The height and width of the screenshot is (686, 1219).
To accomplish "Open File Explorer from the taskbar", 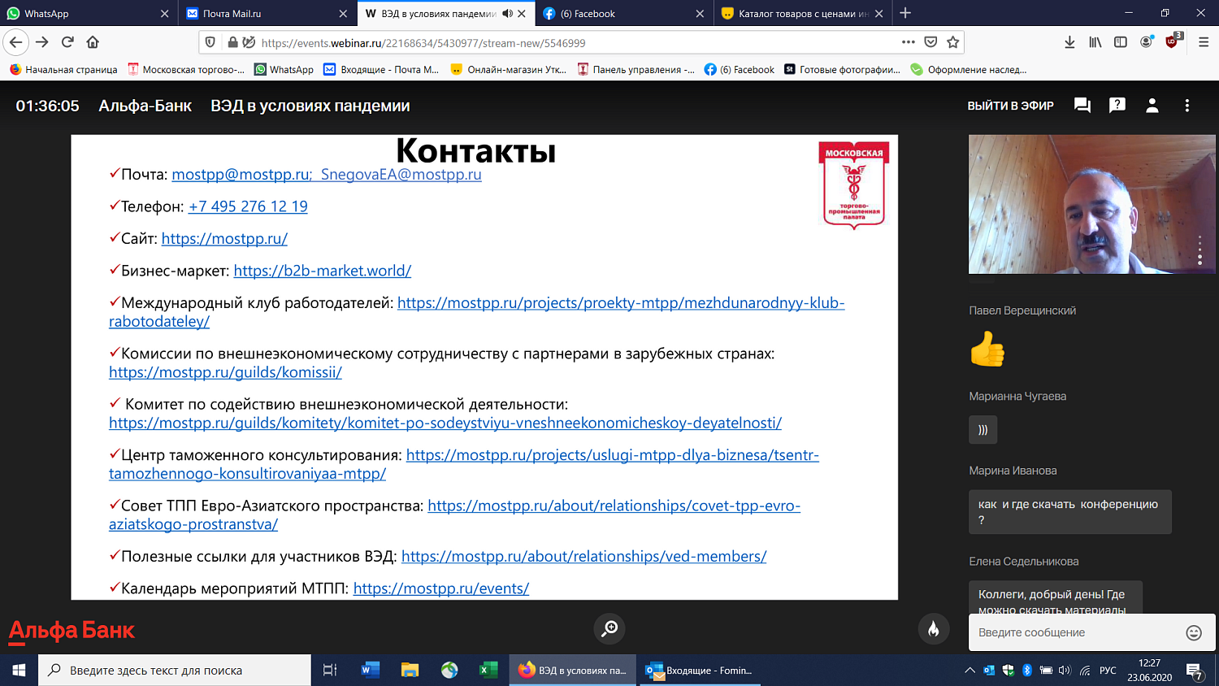I will pos(410,671).
